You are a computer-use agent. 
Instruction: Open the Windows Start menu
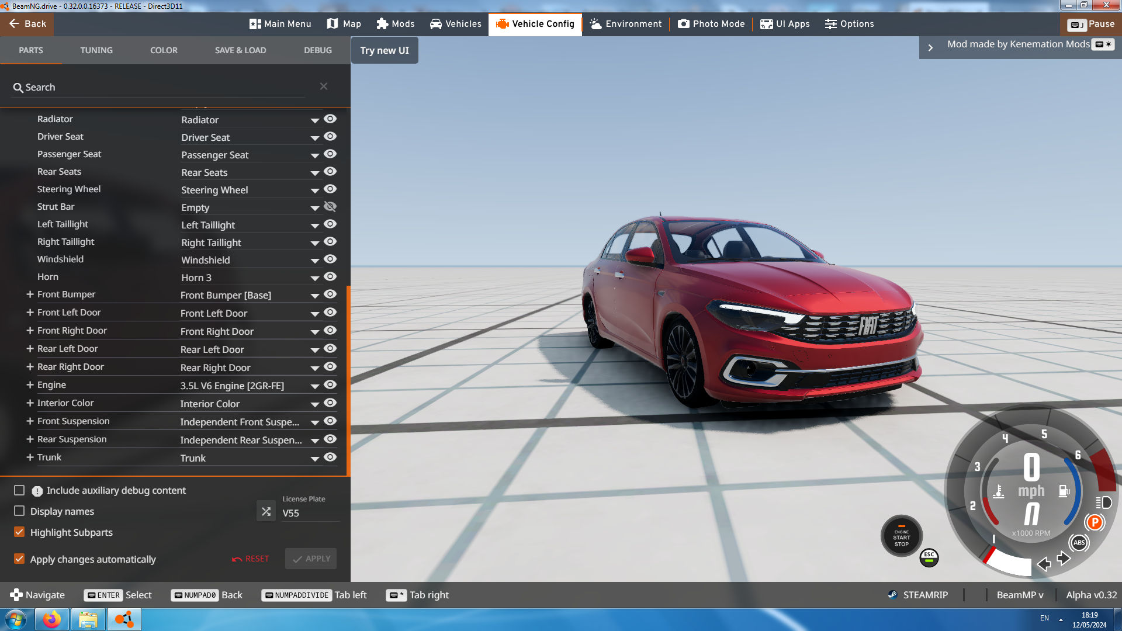point(16,619)
